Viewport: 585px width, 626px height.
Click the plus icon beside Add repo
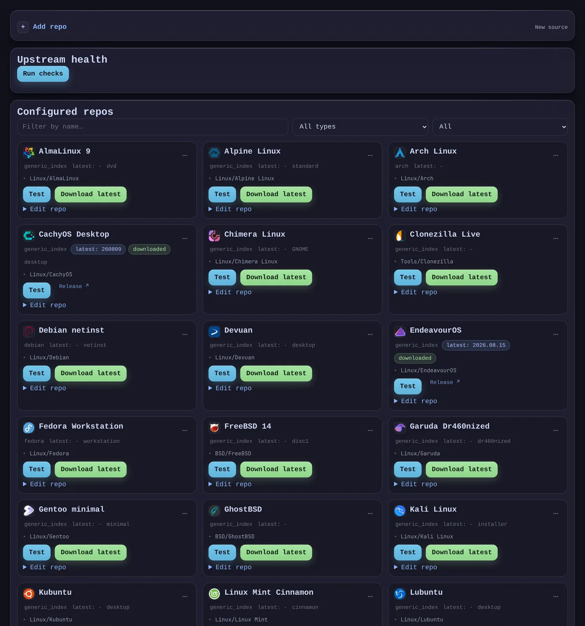[23, 27]
